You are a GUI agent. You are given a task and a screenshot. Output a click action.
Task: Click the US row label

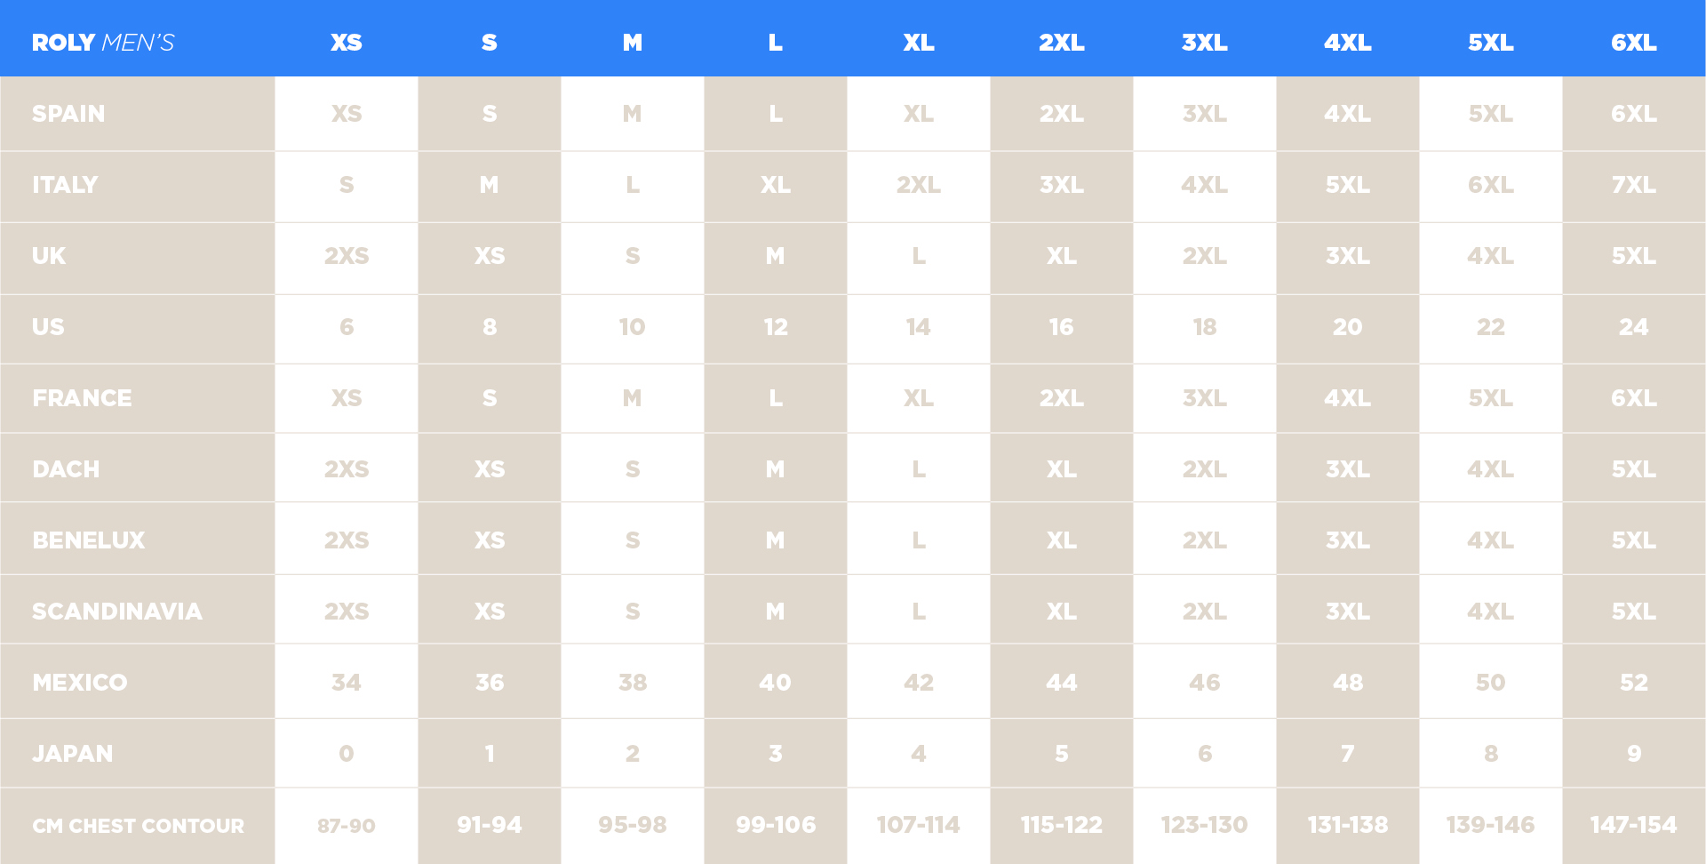48,327
